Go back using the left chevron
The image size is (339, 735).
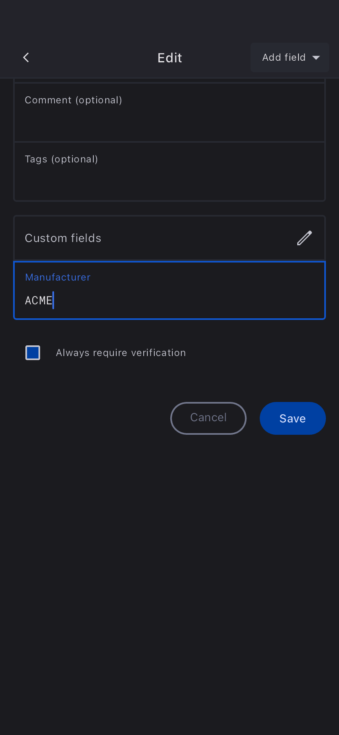(x=26, y=57)
